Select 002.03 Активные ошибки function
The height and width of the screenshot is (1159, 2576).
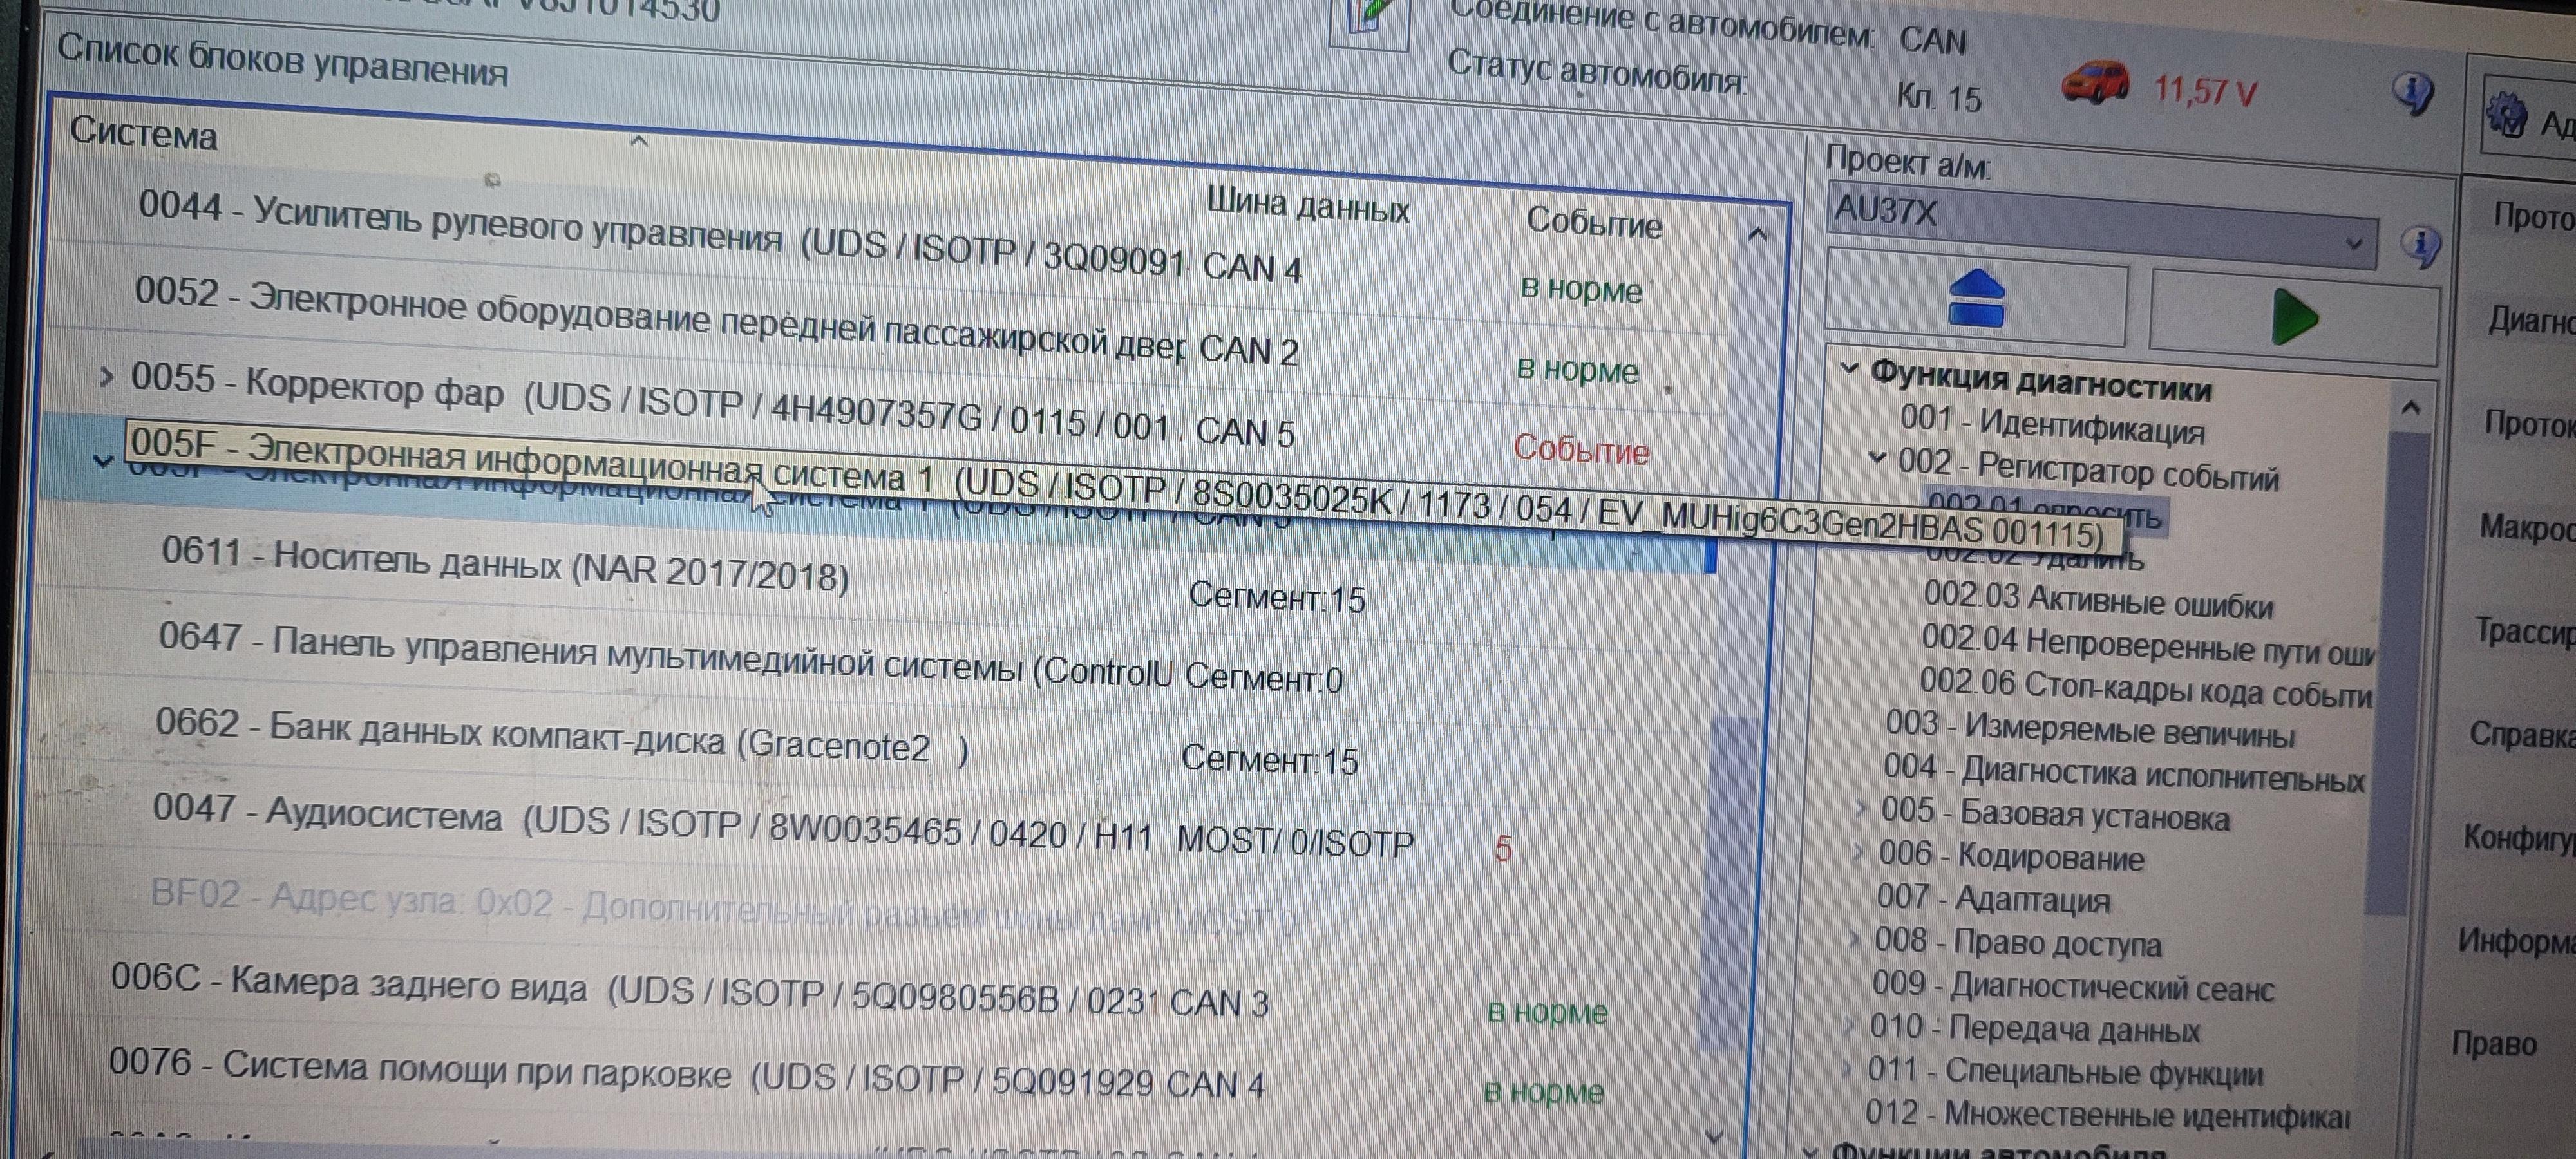[2097, 601]
